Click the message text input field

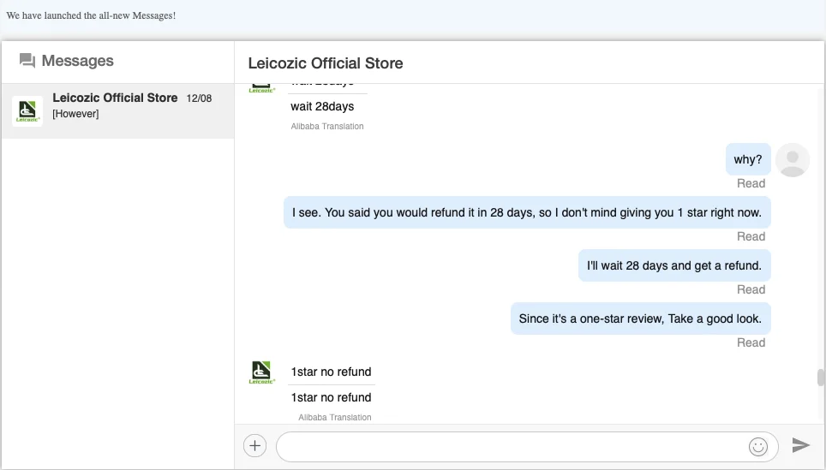pos(527,447)
